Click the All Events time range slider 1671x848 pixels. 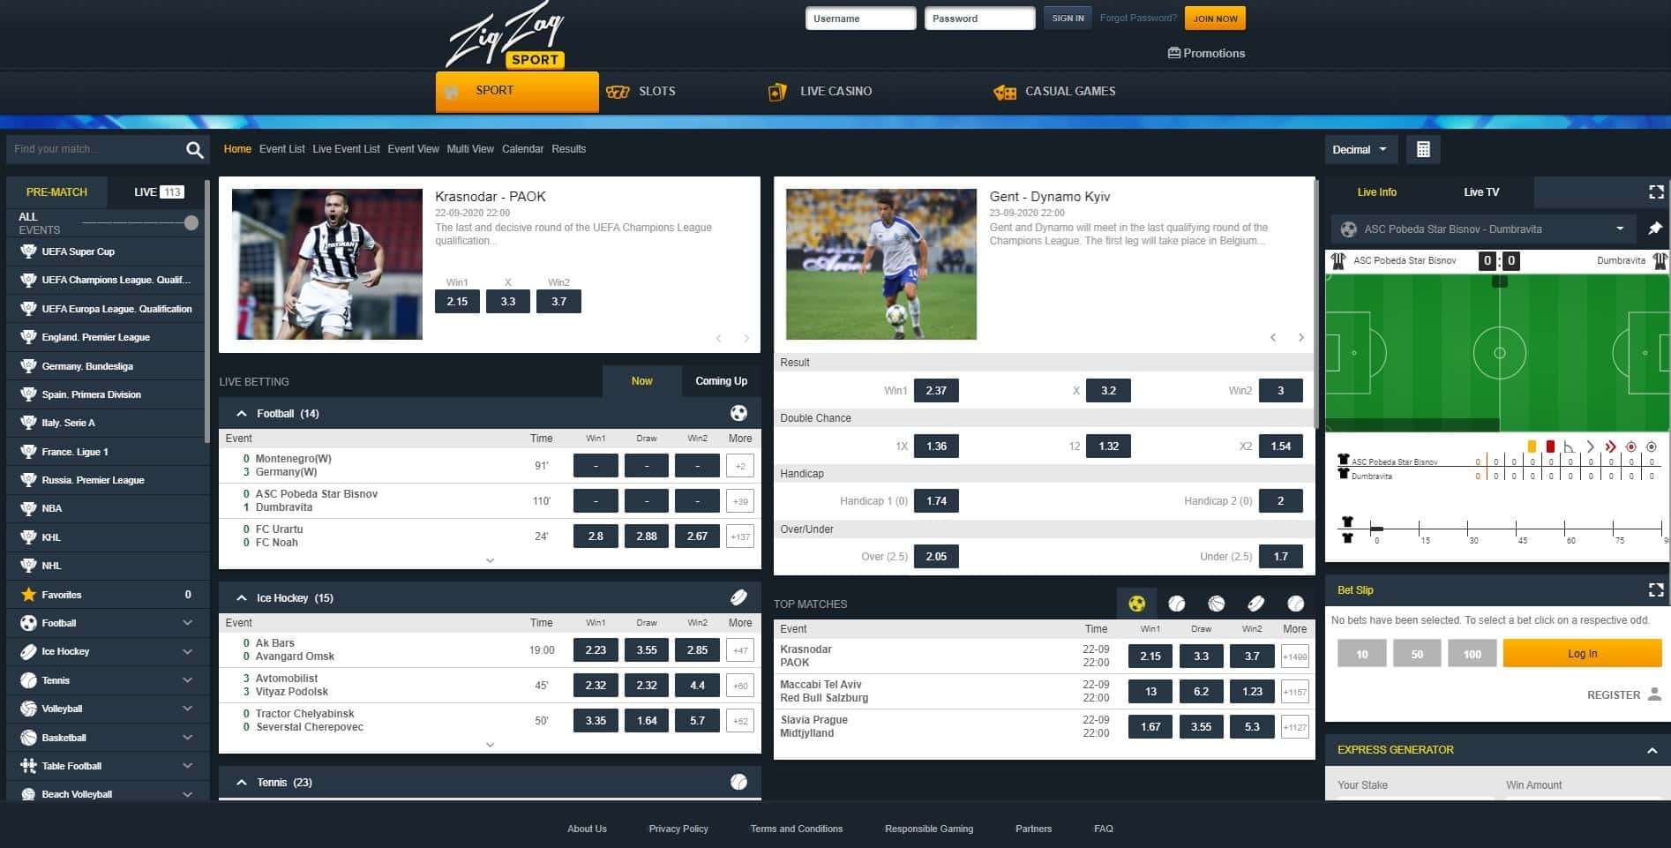tap(139, 222)
